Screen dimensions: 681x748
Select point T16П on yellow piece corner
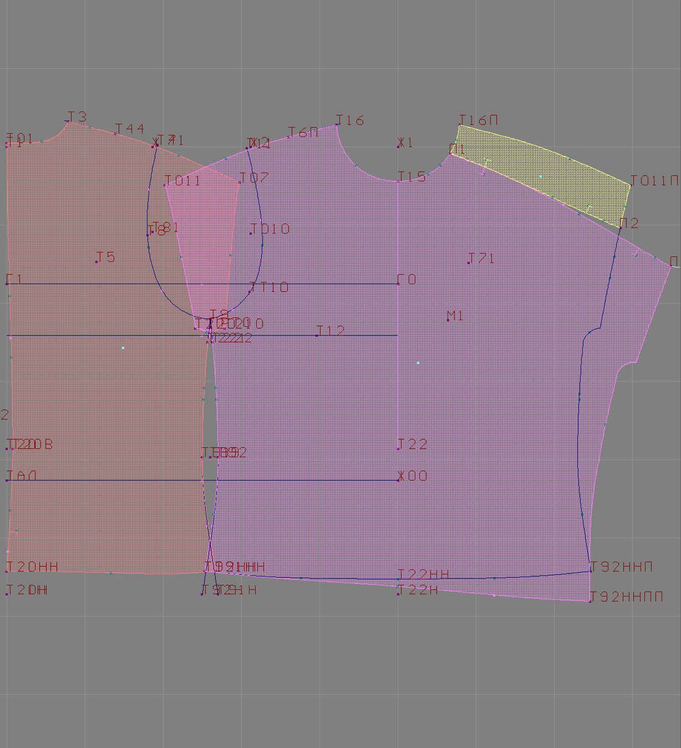pyautogui.click(x=460, y=125)
